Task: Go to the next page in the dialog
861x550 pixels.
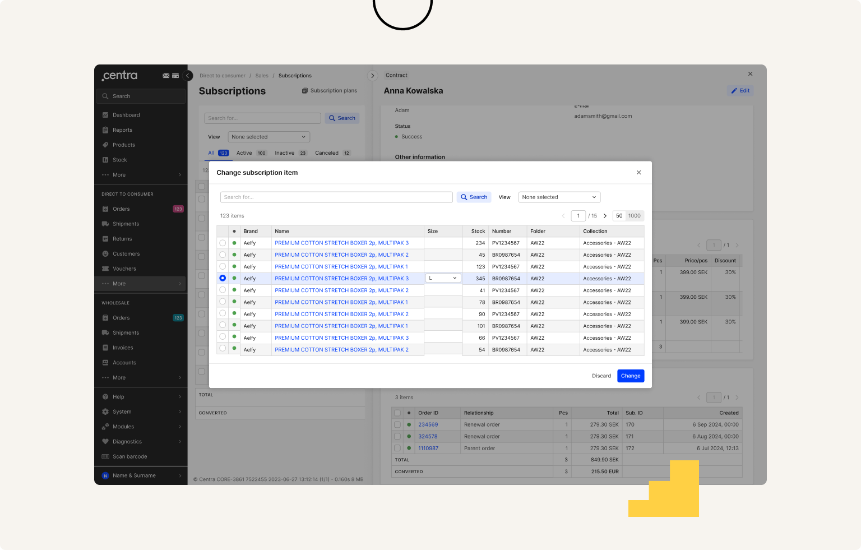Action: tap(605, 216)
